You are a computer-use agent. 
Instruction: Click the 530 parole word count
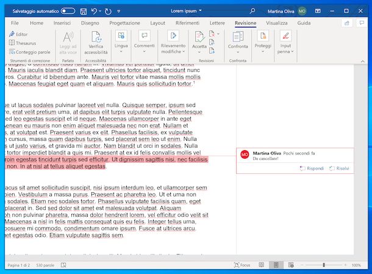[45, 265]
